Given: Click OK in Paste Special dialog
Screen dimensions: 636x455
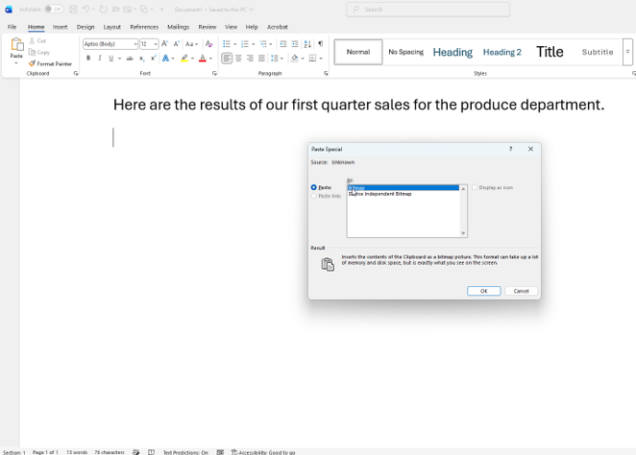Looking at the screenshot, I should (484, 291).
